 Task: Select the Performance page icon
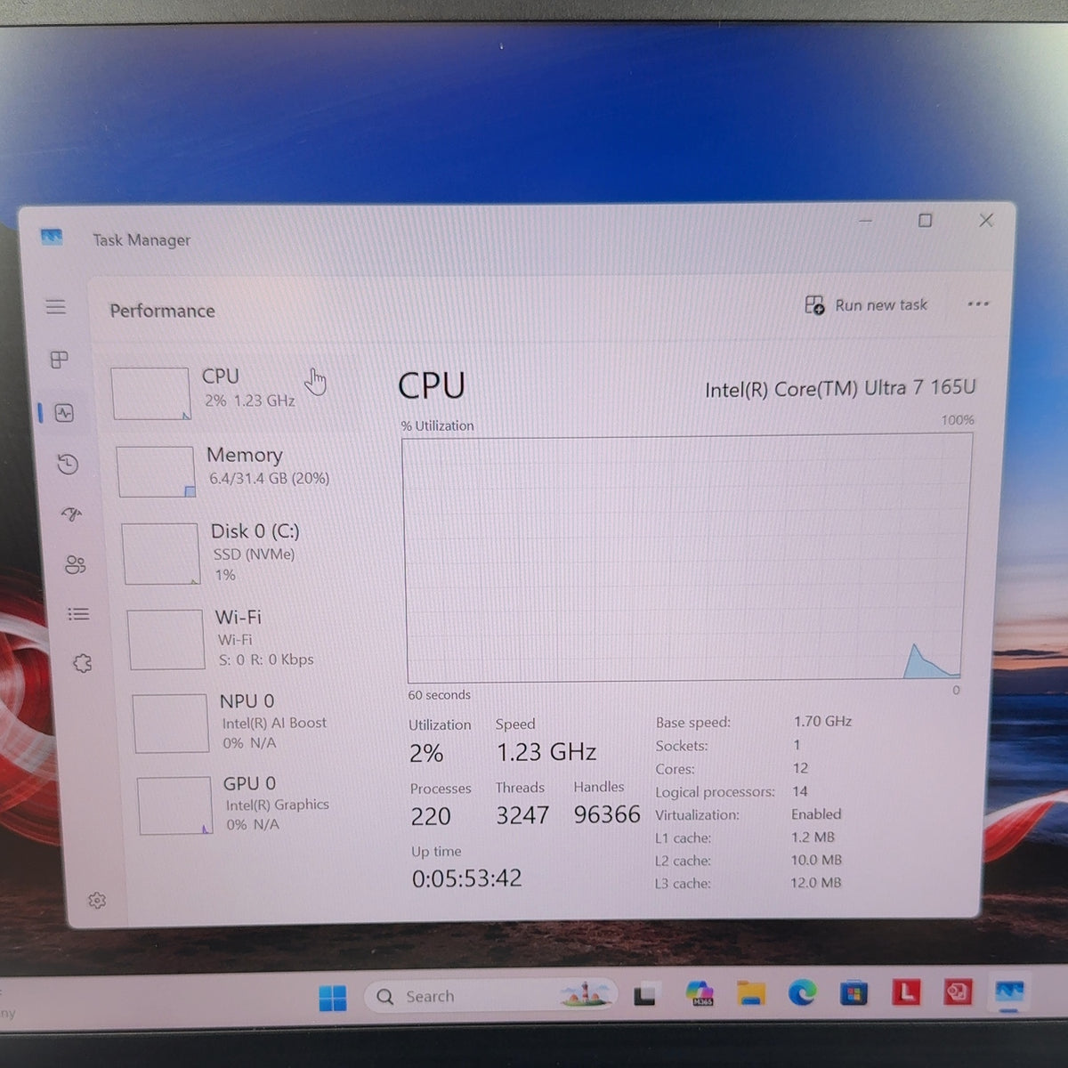64,413
